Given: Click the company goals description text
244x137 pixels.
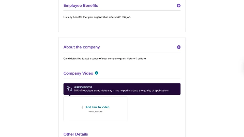Looking at the screenshot, I should (105, 59).
